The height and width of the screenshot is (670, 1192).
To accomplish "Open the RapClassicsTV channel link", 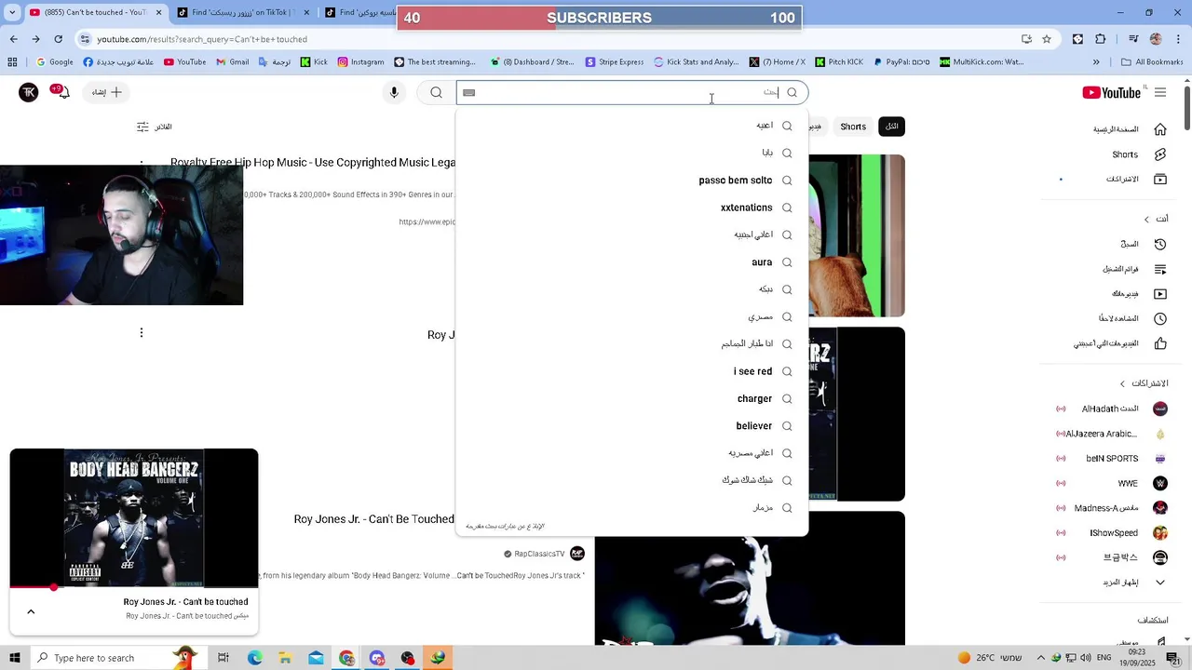I will point(540,554).
